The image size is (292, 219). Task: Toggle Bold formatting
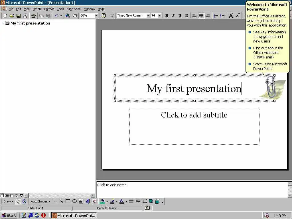(x=167, y=16)
